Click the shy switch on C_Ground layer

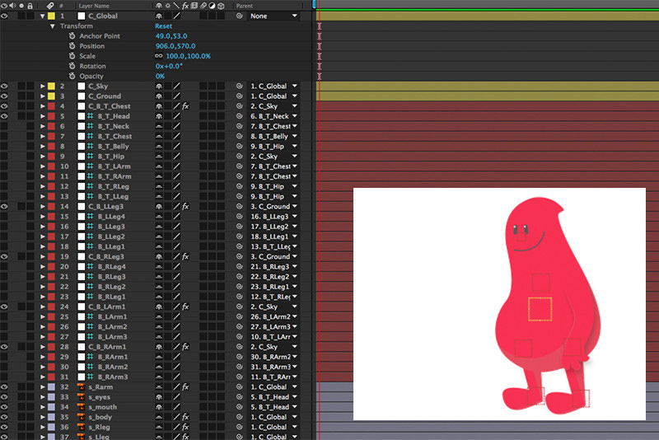(158, 96)
